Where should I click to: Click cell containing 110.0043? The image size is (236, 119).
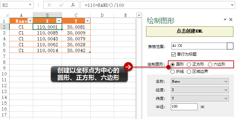(x=47, y=39)
